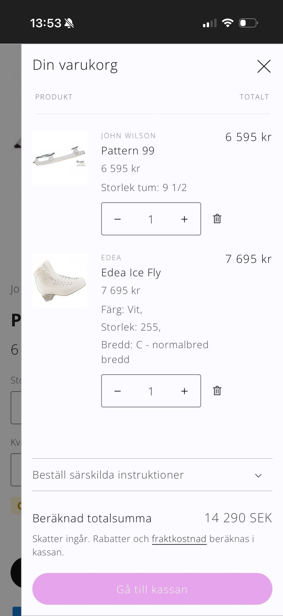Image resolution: width=283 pixels, height=616 pixels.
Task: Increase Edea Ice Fly quantity with plus
Action: pos(184,391)
